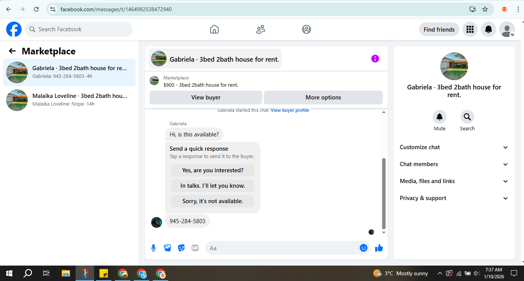Click the Marketplace listing $900 thumbnail
The width and height of the screenshot is (524, 281).
point(154,81)
